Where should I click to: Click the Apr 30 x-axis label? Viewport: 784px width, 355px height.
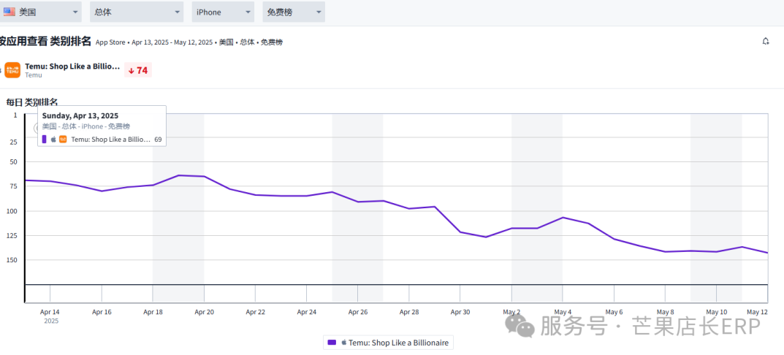click(x=460, y=312)
